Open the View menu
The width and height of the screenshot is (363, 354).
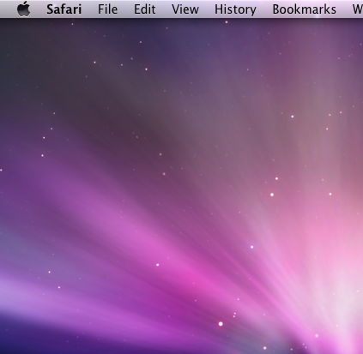[185, 9]
